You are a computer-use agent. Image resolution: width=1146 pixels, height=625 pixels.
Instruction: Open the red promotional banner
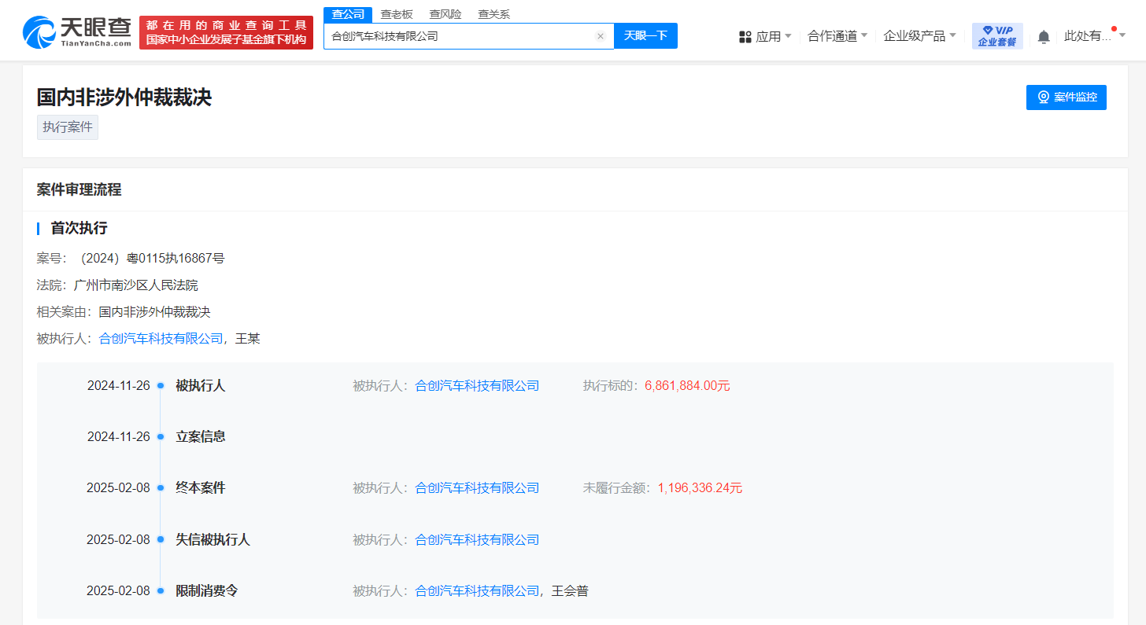point(226,33)
